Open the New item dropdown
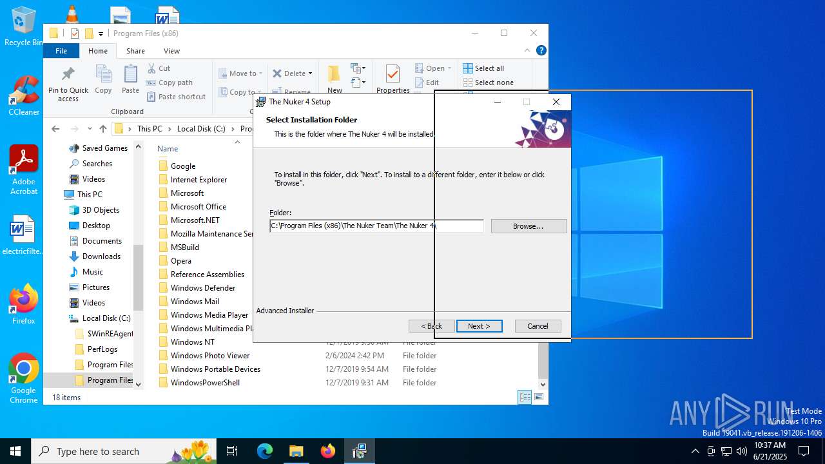 (x=358, y=68)
